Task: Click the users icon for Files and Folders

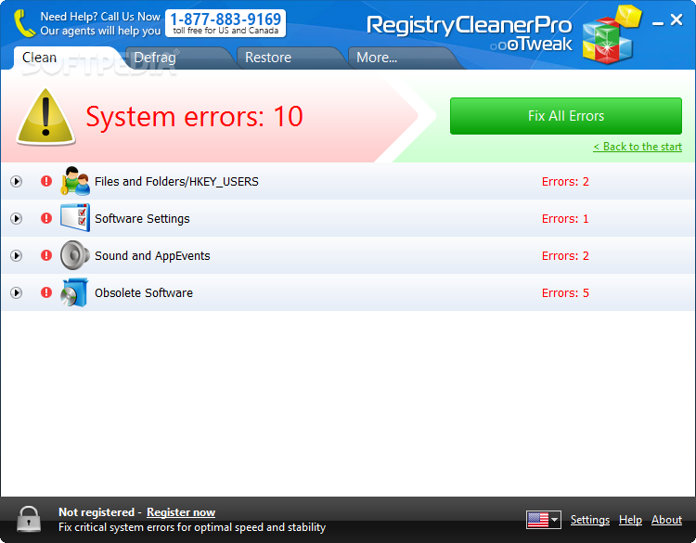Action: [75, 181]
